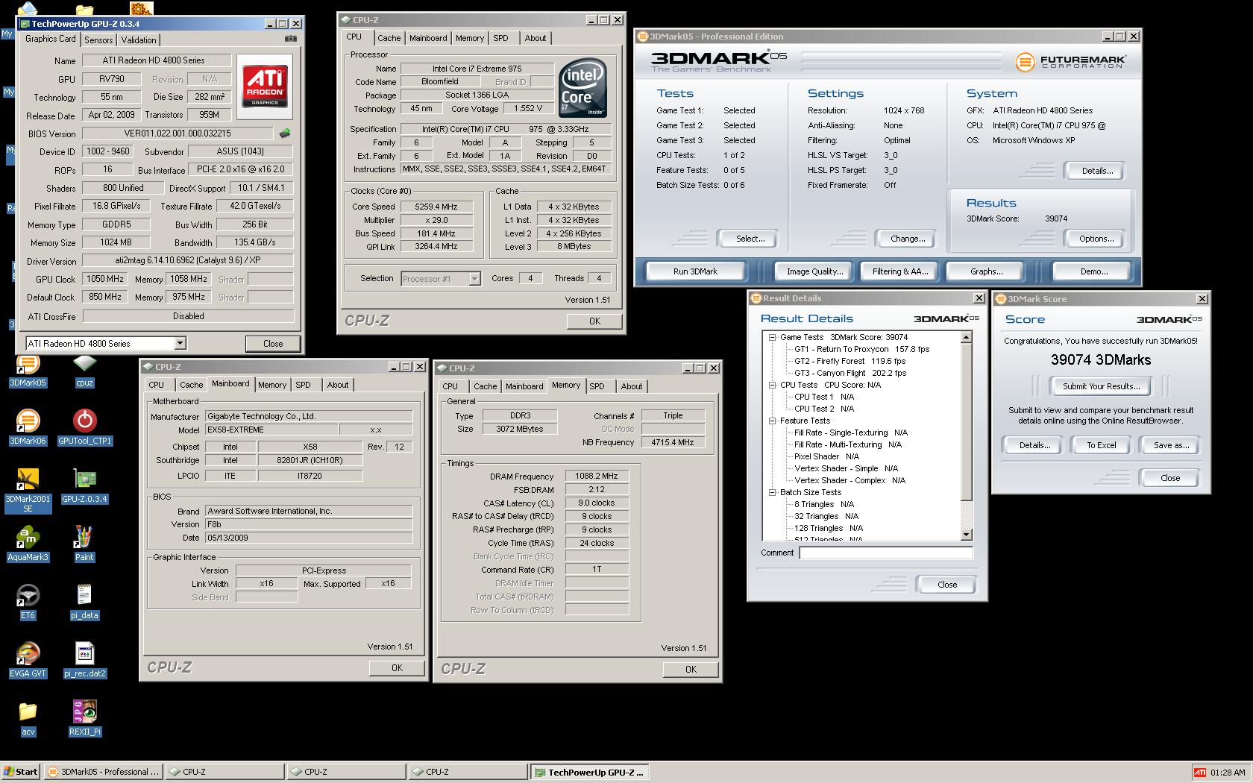
Task: Open the Cache tab in top CPU-Z window
Action: (389, 38)
